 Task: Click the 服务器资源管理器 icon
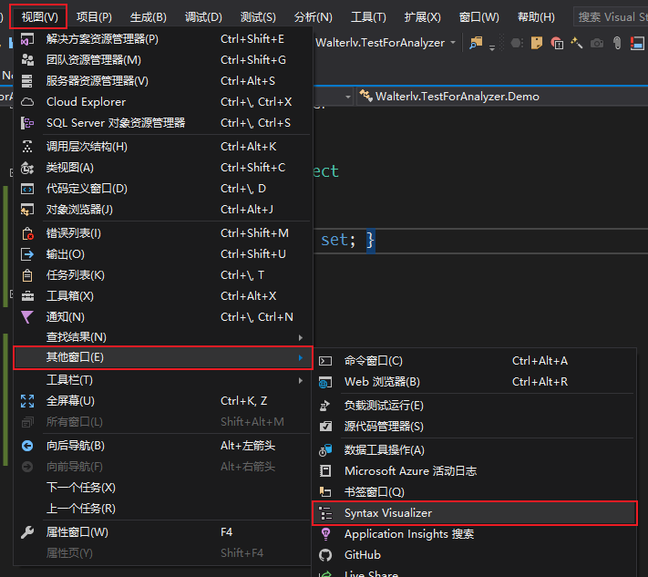click(x=27, y=81)
